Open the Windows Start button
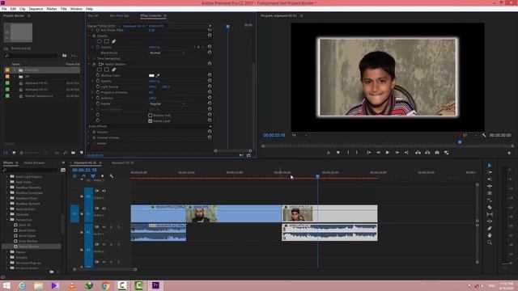Screen dimensions: 518x291 [6, 285]
